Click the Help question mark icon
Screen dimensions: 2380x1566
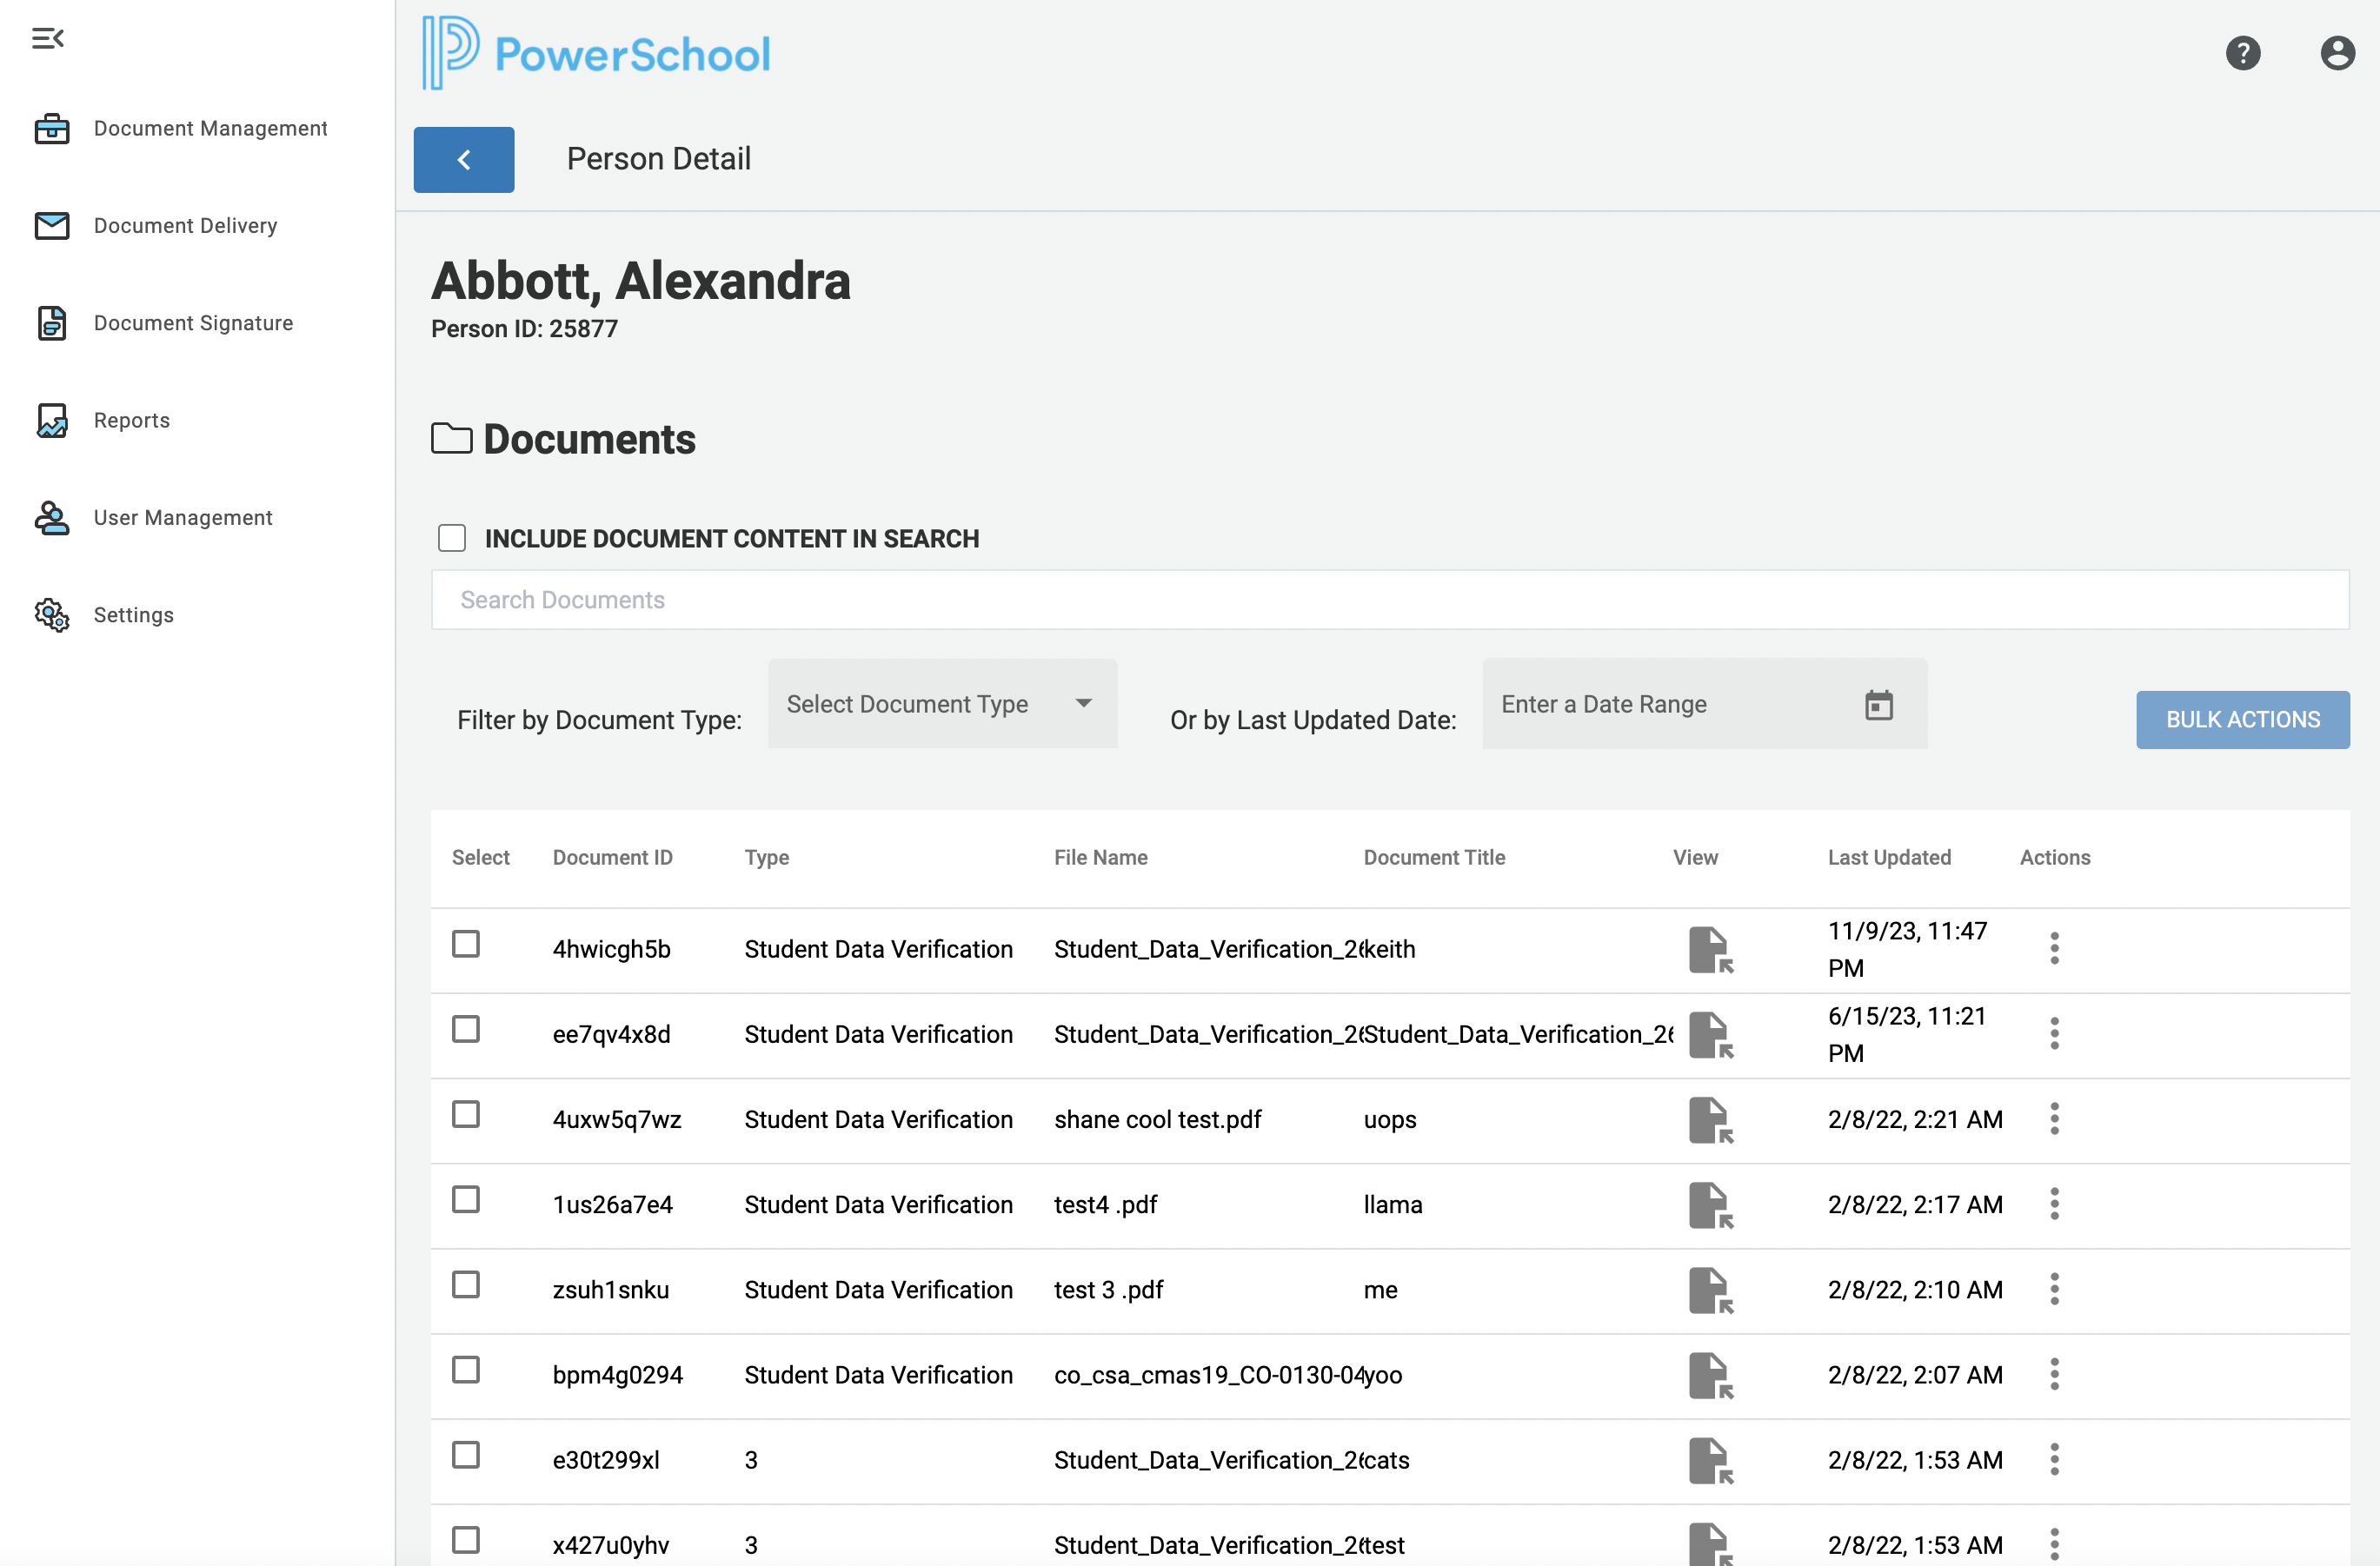tap(2244, 53)
